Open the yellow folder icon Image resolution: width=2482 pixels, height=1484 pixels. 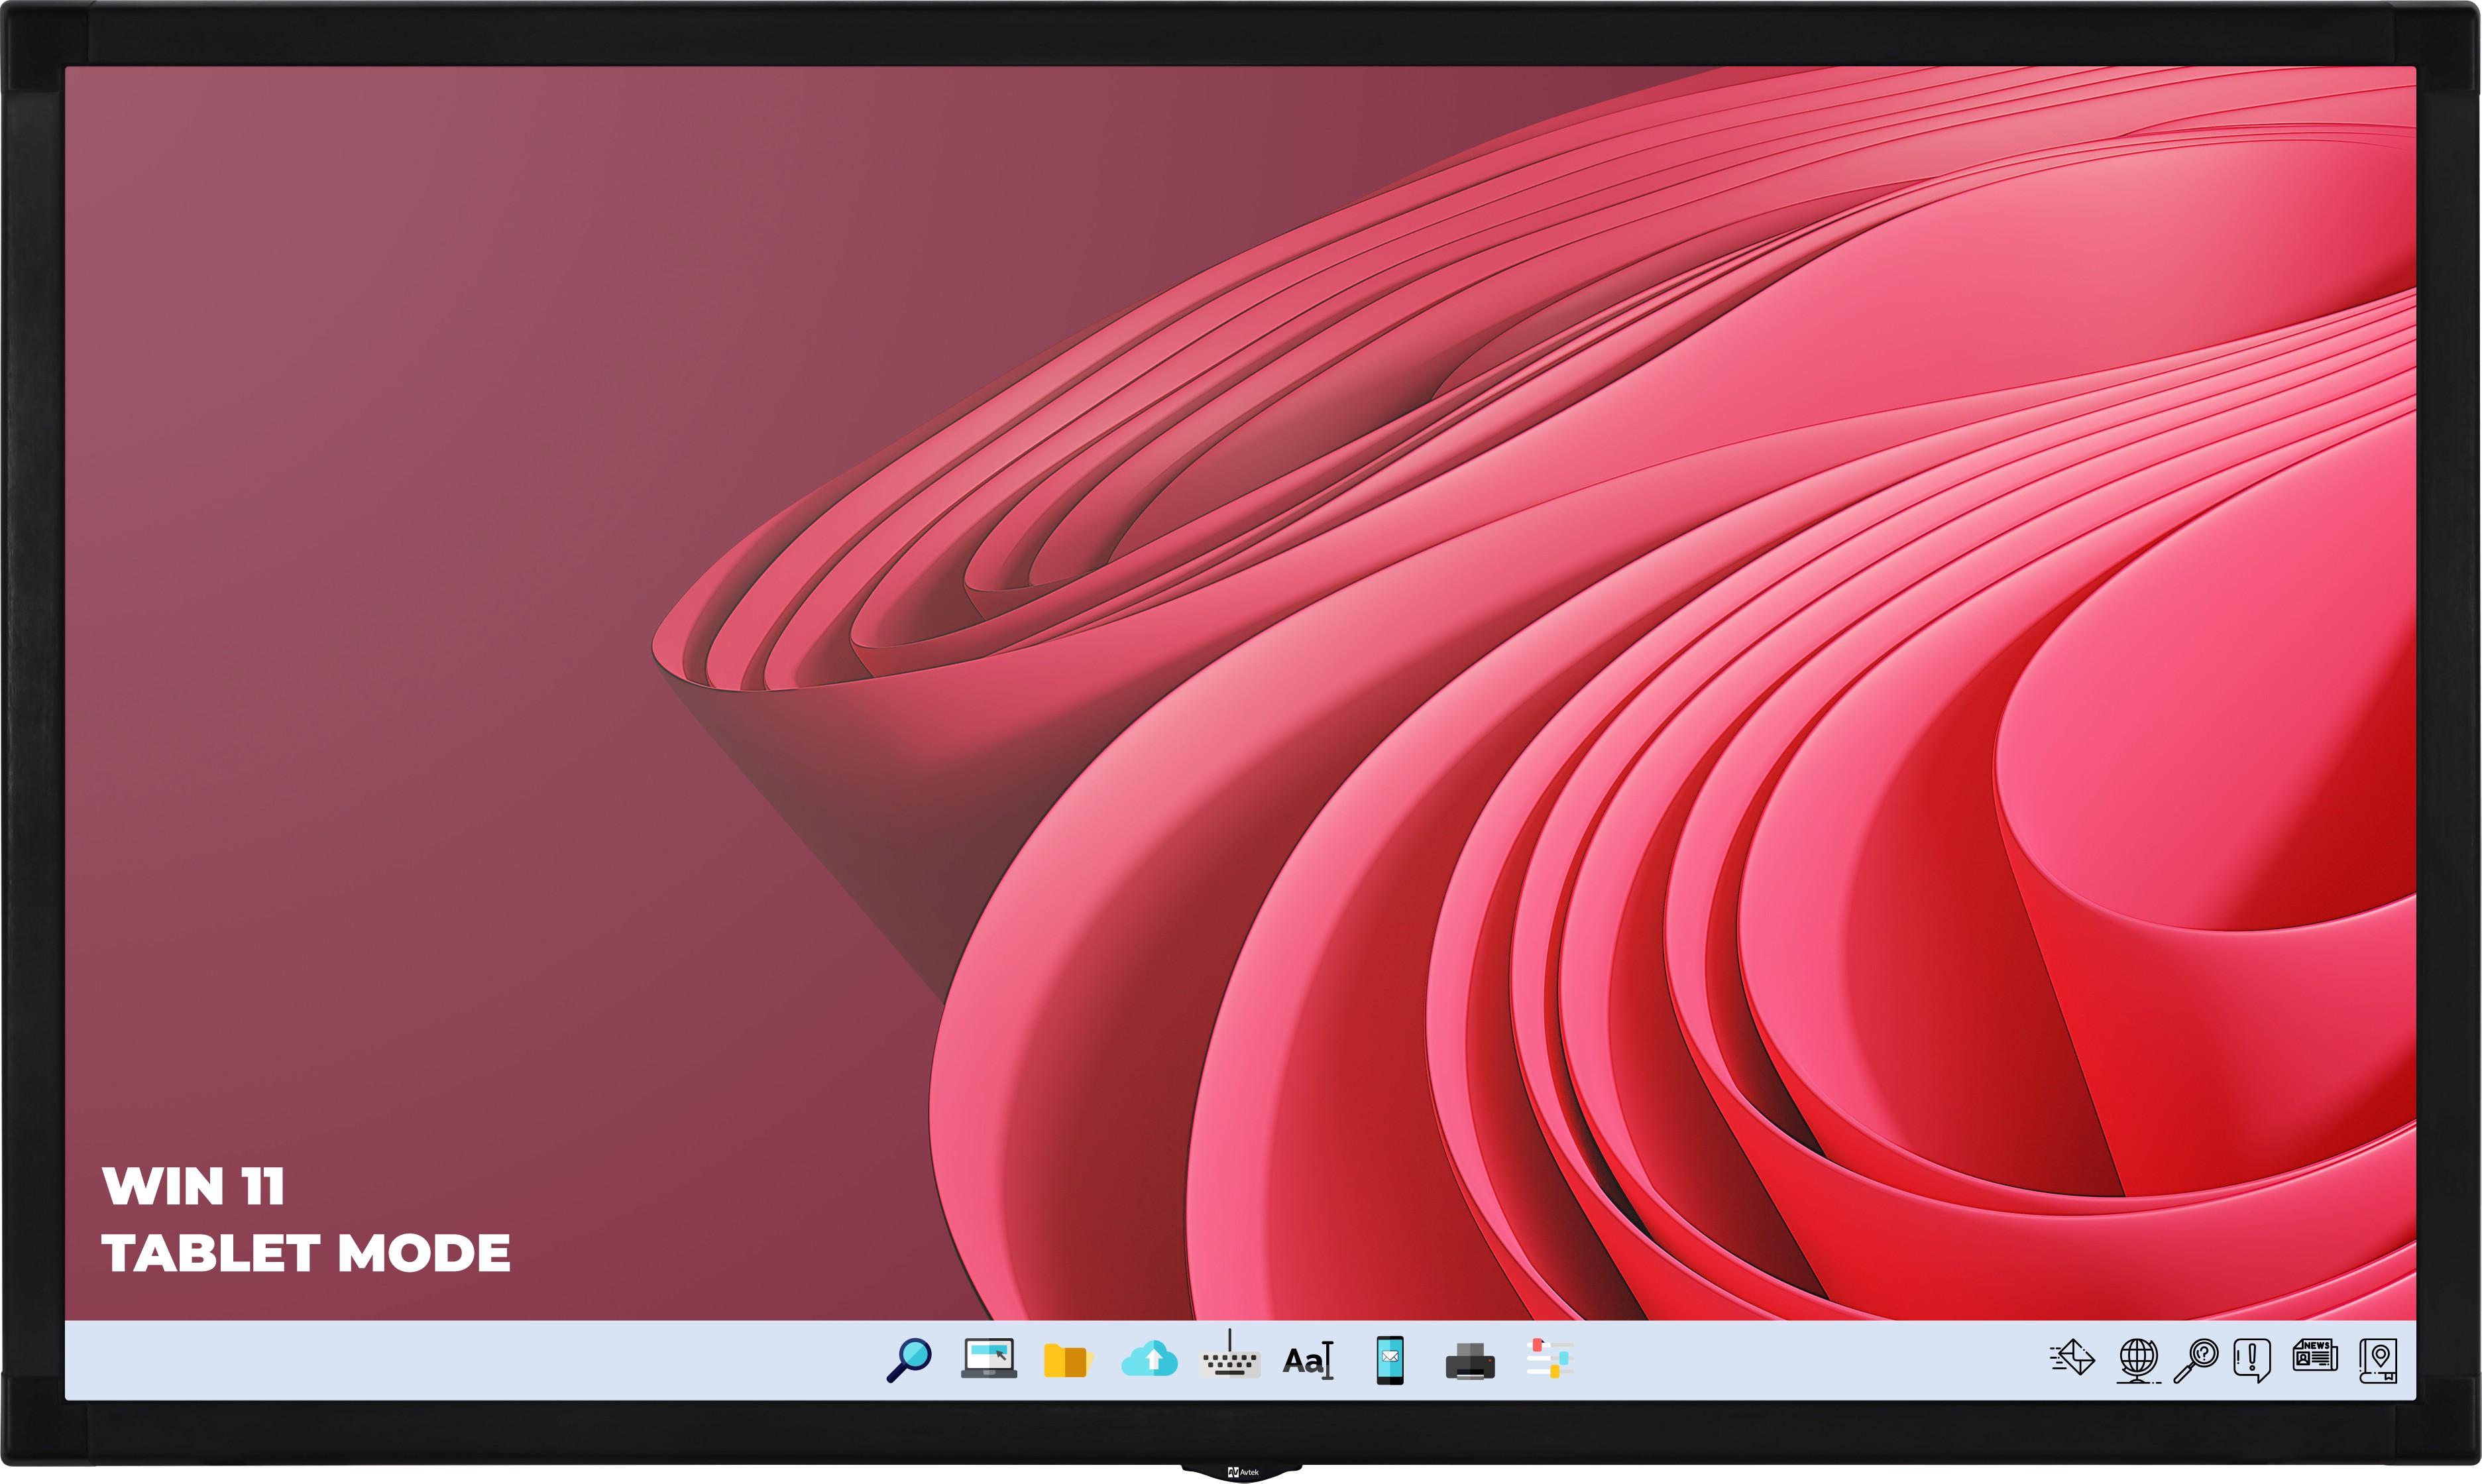pyautogui.click(x=1066, y=1361)
